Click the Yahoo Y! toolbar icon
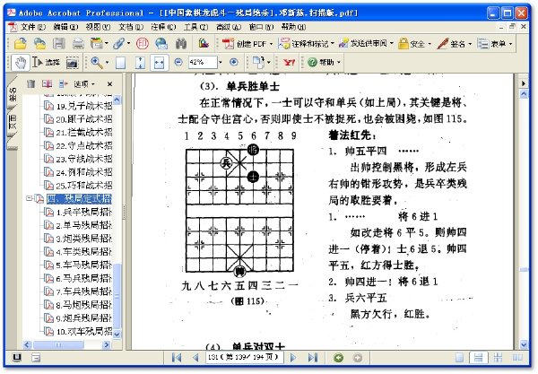 point(290,63)
